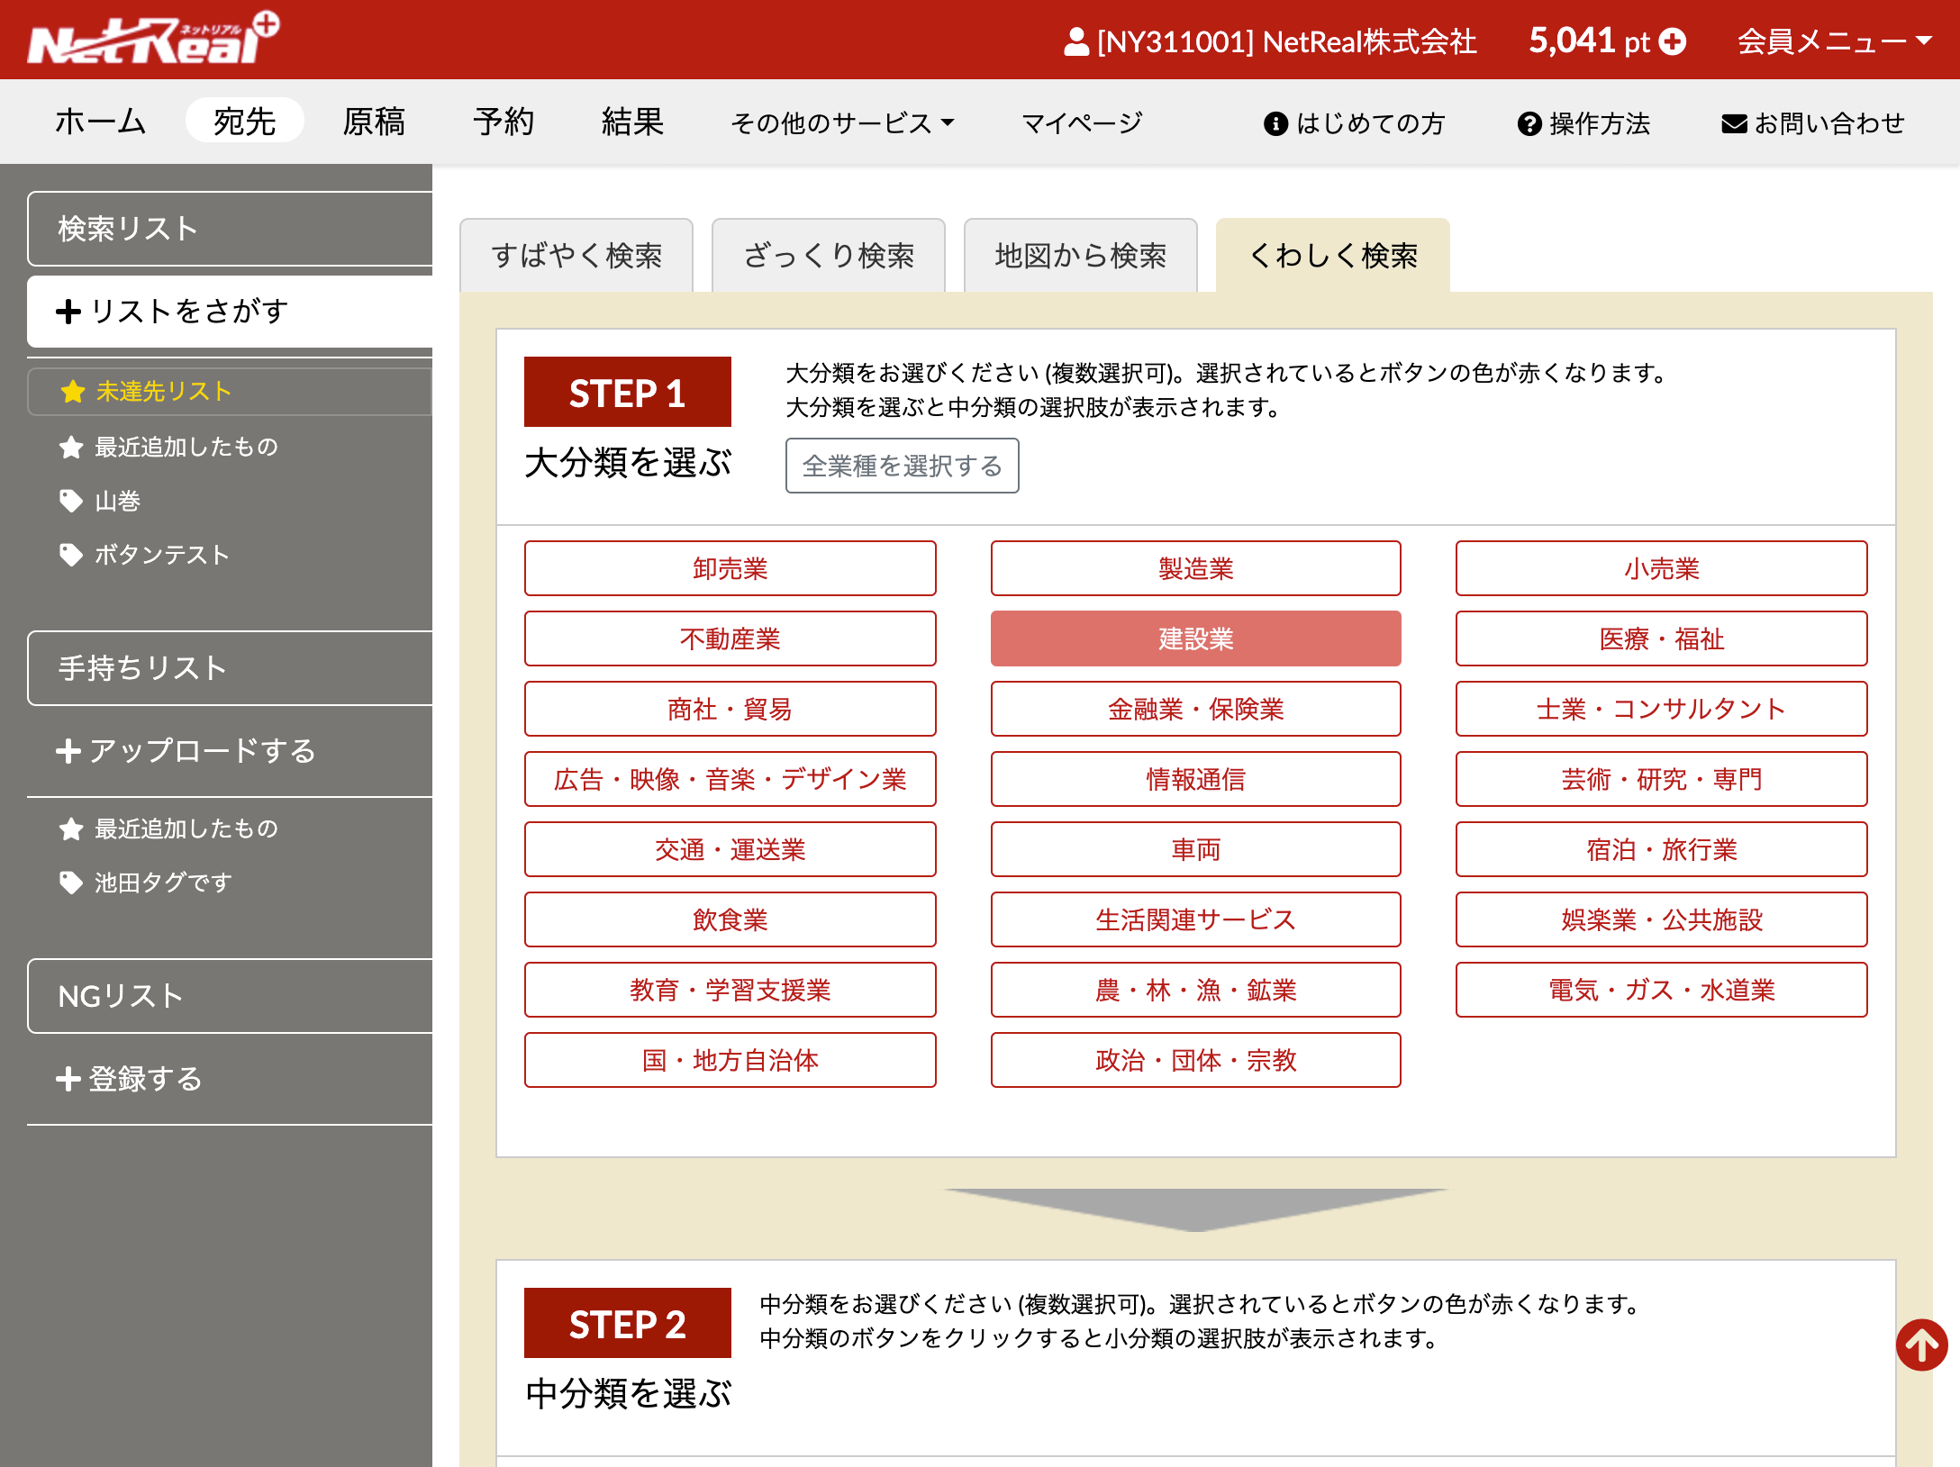1960x1467 pixels.
Task: Expand その他のサービス dropdown menu
Action: click(x=842, y=122)
